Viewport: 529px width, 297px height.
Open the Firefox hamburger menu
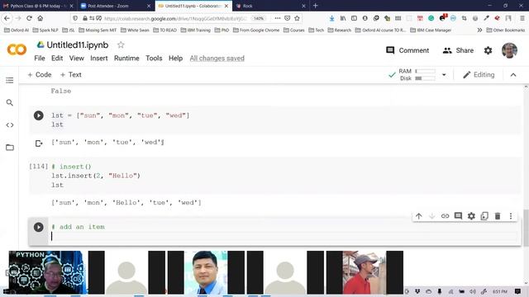(522, 18)
